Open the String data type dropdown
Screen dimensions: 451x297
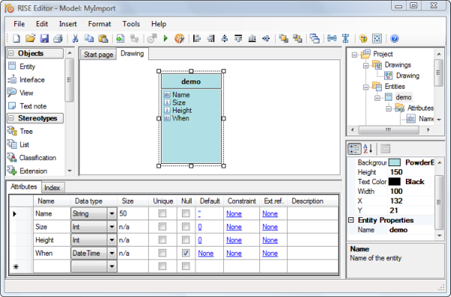[112, 214]
